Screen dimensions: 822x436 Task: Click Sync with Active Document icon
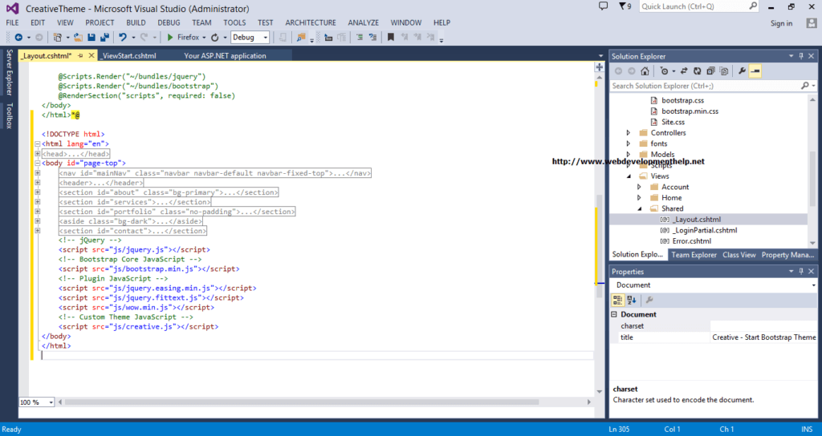pos(684,71)
